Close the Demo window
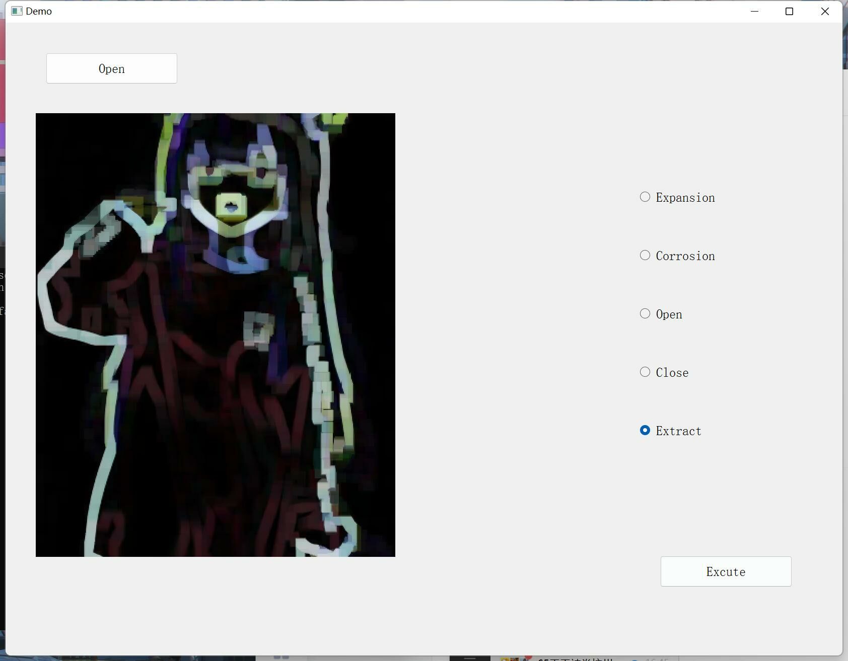848x661 pixels. point(824,11)
